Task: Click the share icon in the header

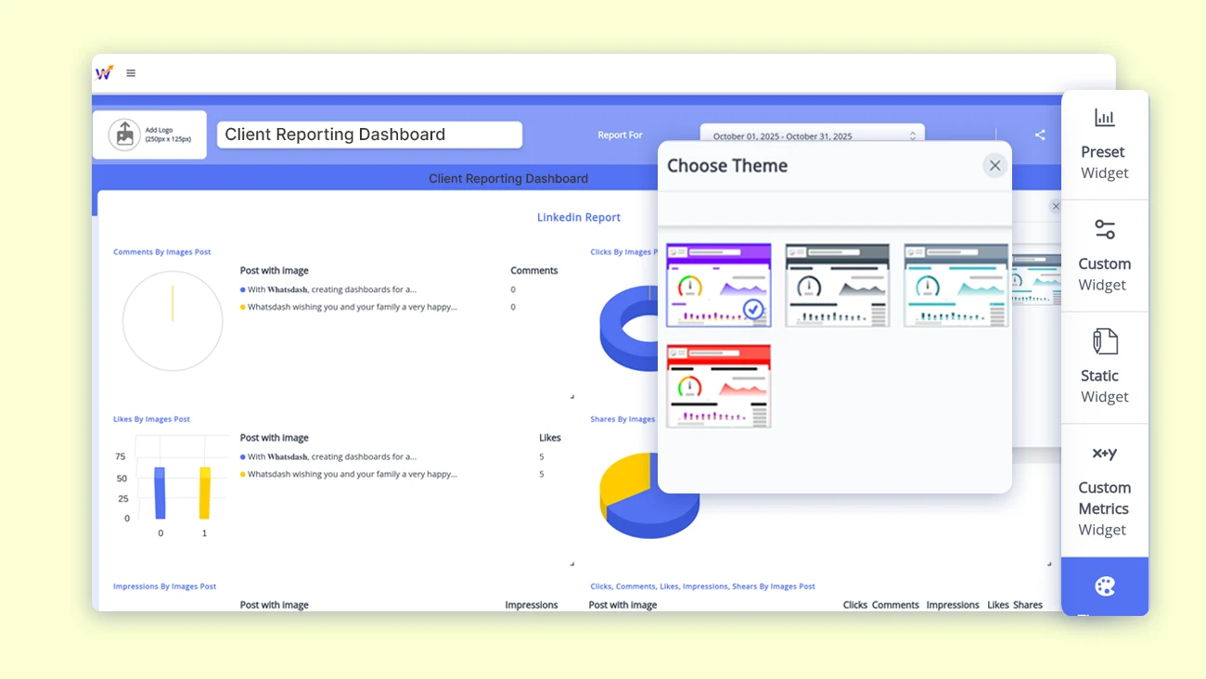Action: (x=1040, y=135)
